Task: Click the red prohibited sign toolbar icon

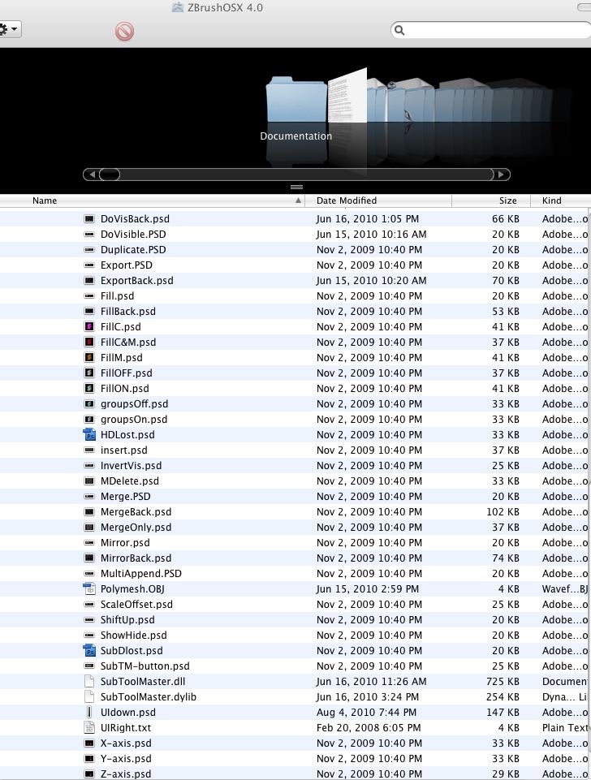Action: [124, 32]
